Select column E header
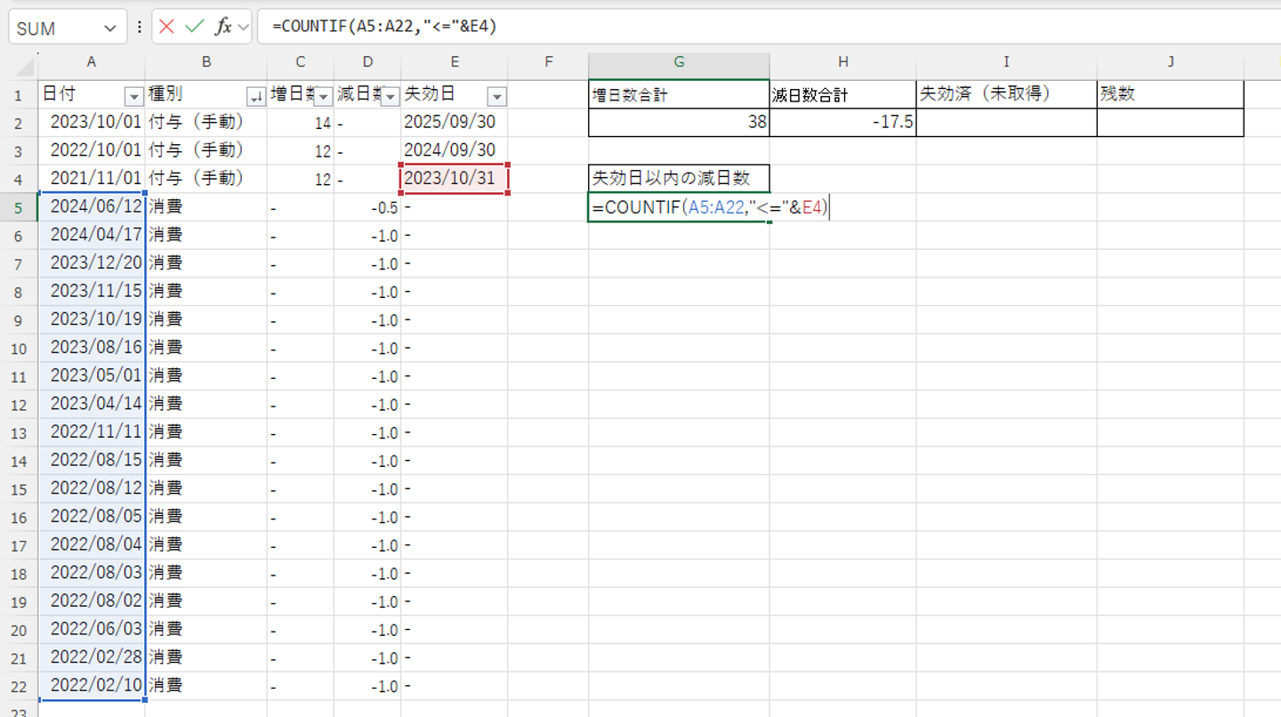 [455, 61]
